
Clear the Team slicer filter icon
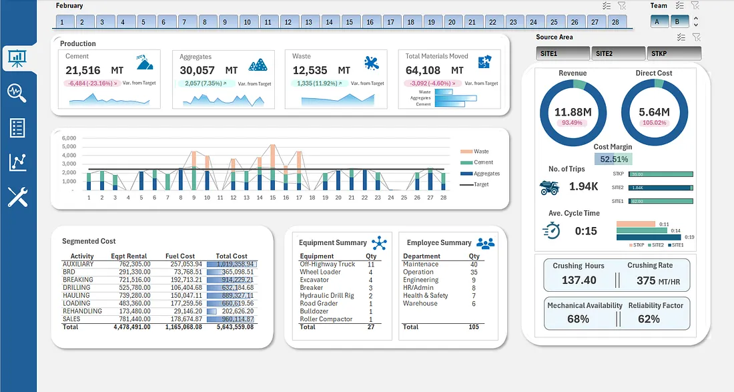click(x=695, y=5)
